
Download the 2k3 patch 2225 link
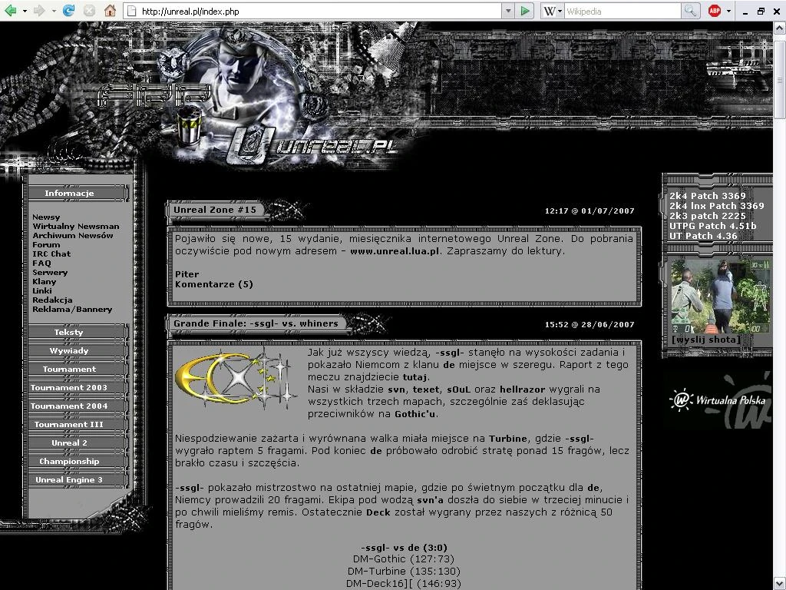[x=707, y=216]
